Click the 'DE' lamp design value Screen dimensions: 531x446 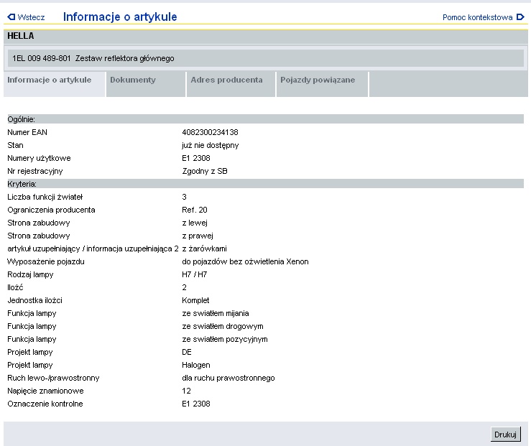tap(187, 352)
